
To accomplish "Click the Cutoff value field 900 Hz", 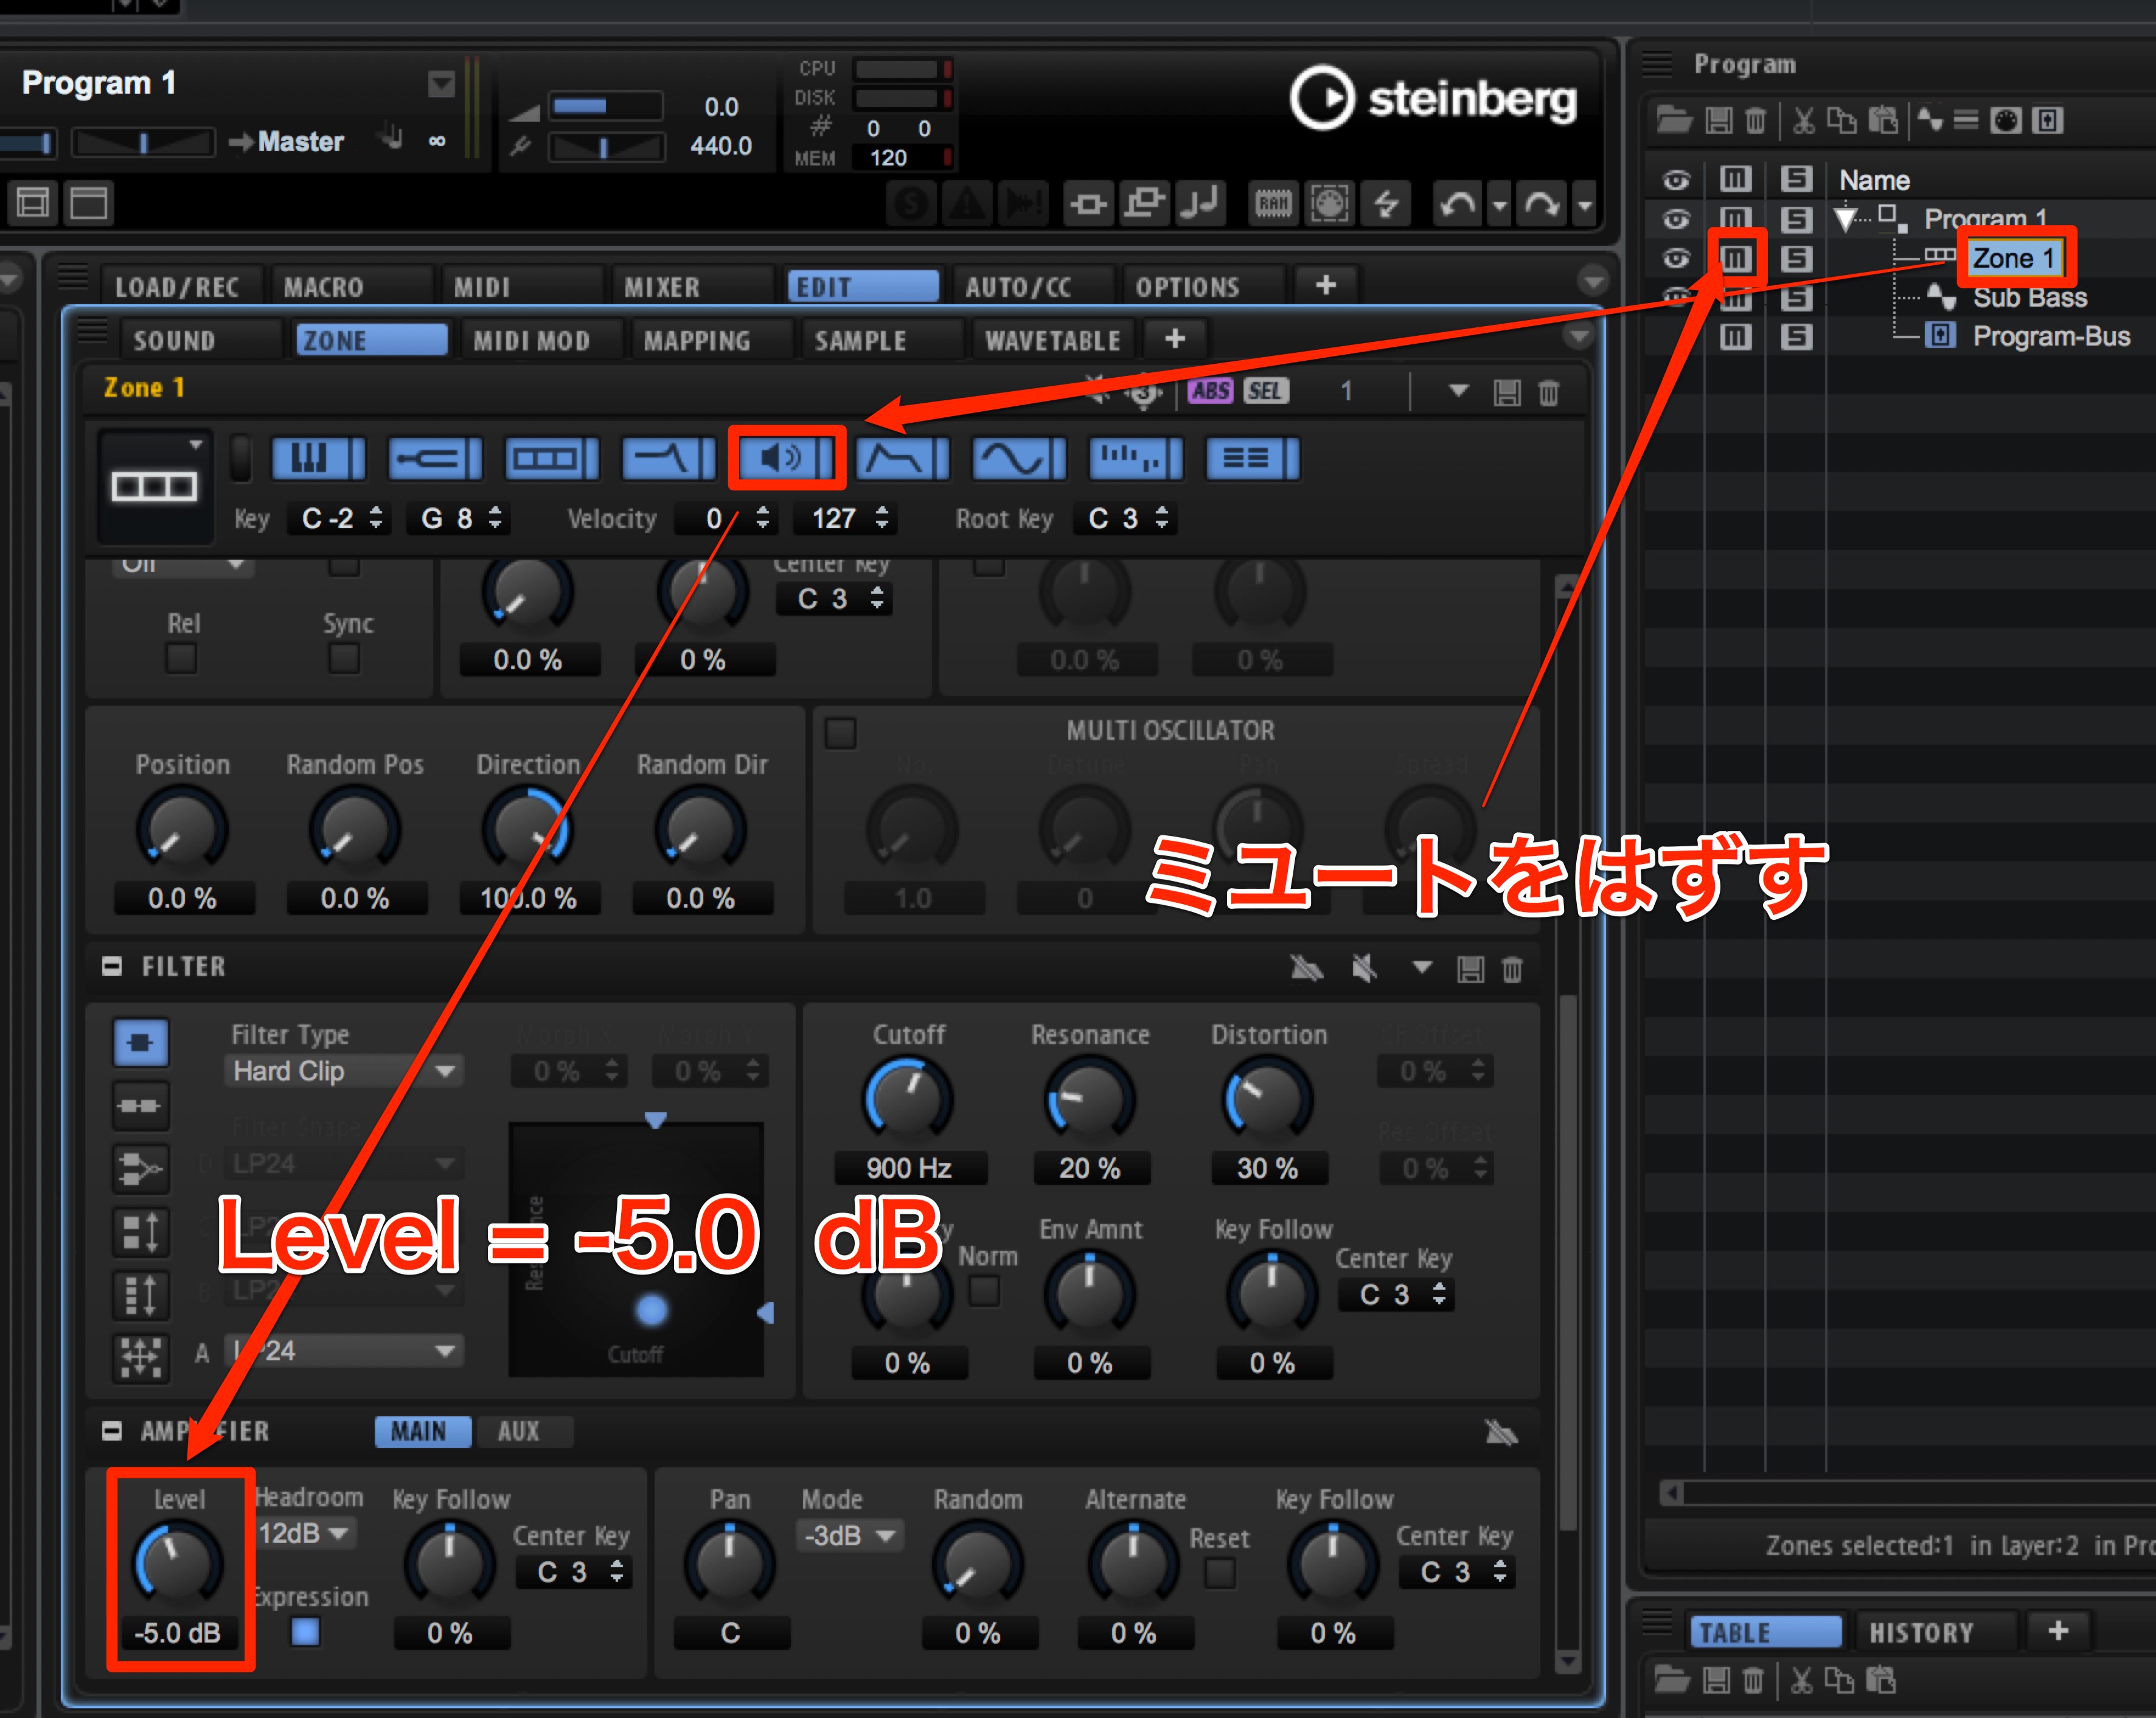I will pos(909,1168).
